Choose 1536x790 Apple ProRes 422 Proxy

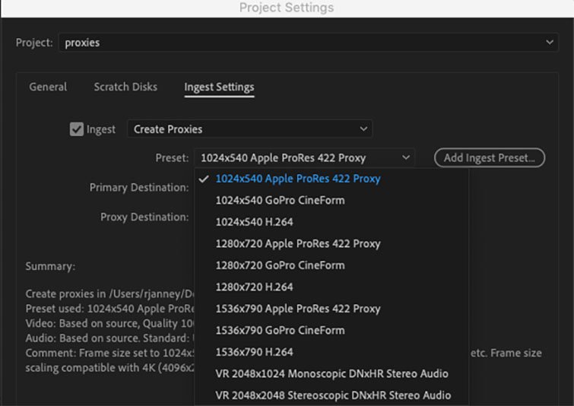[x=297, y=309]
